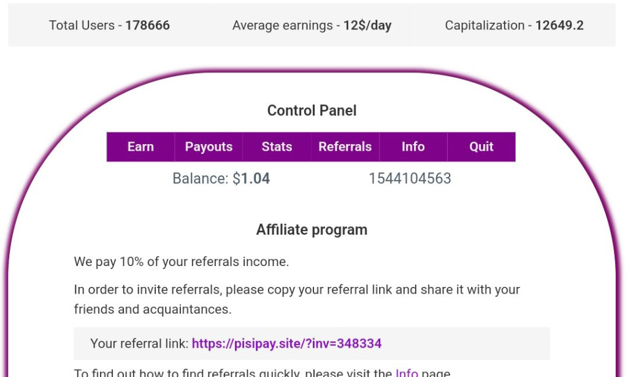Screen dimensions: 628x377
Task: Open the Payouts tab
Action: (208, 147)
